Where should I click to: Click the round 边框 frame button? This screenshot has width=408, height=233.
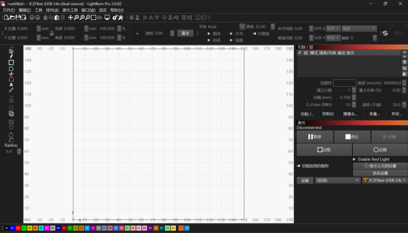[x=380, y=150]
